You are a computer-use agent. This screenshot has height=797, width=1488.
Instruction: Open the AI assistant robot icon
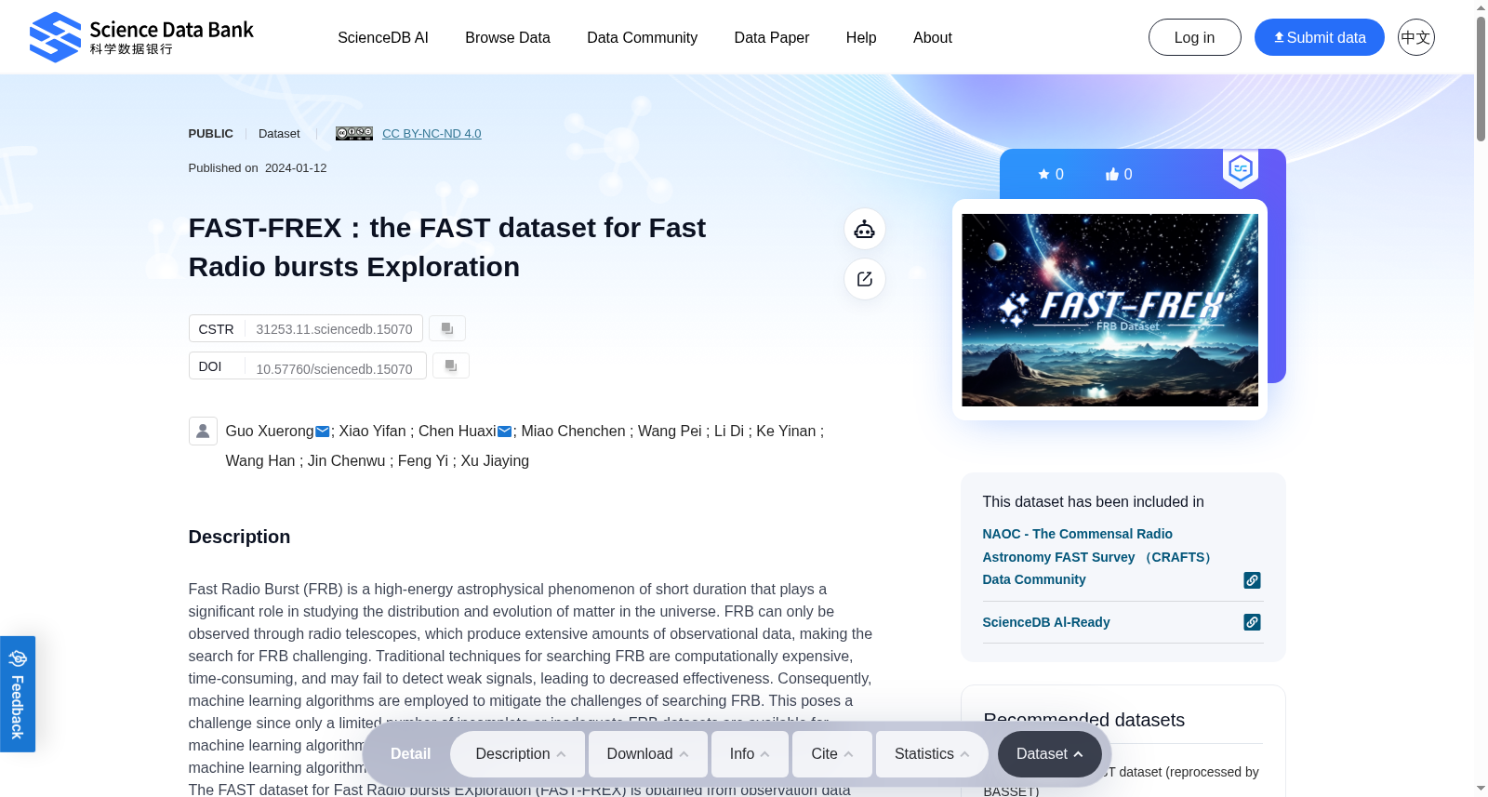(864, 229)
